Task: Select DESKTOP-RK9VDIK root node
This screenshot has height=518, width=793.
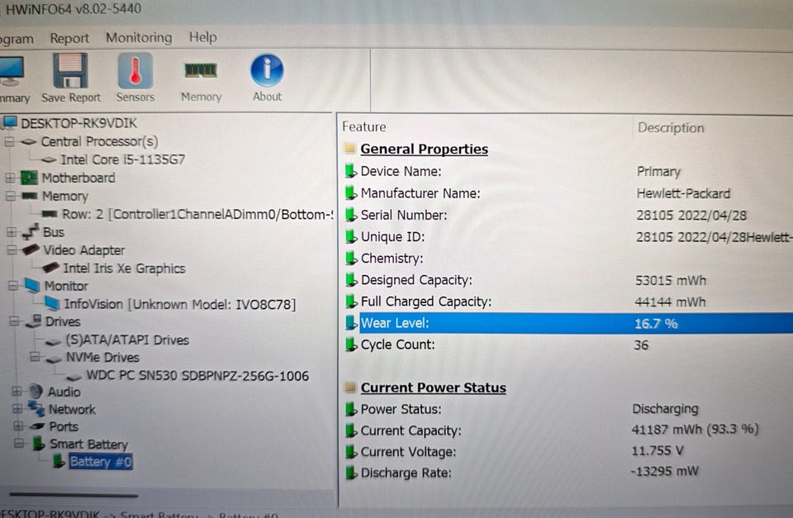Action: point(79,123)
